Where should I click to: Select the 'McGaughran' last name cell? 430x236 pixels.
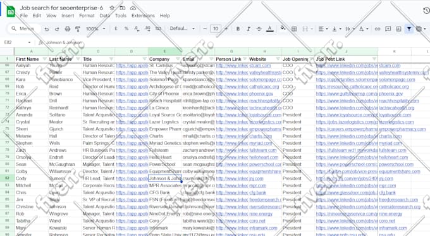(64, 165)
